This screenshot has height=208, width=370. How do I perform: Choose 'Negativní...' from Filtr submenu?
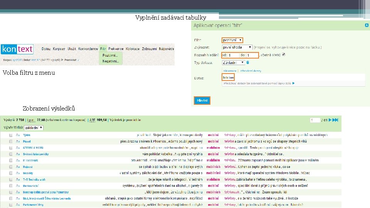click(111, 61)
